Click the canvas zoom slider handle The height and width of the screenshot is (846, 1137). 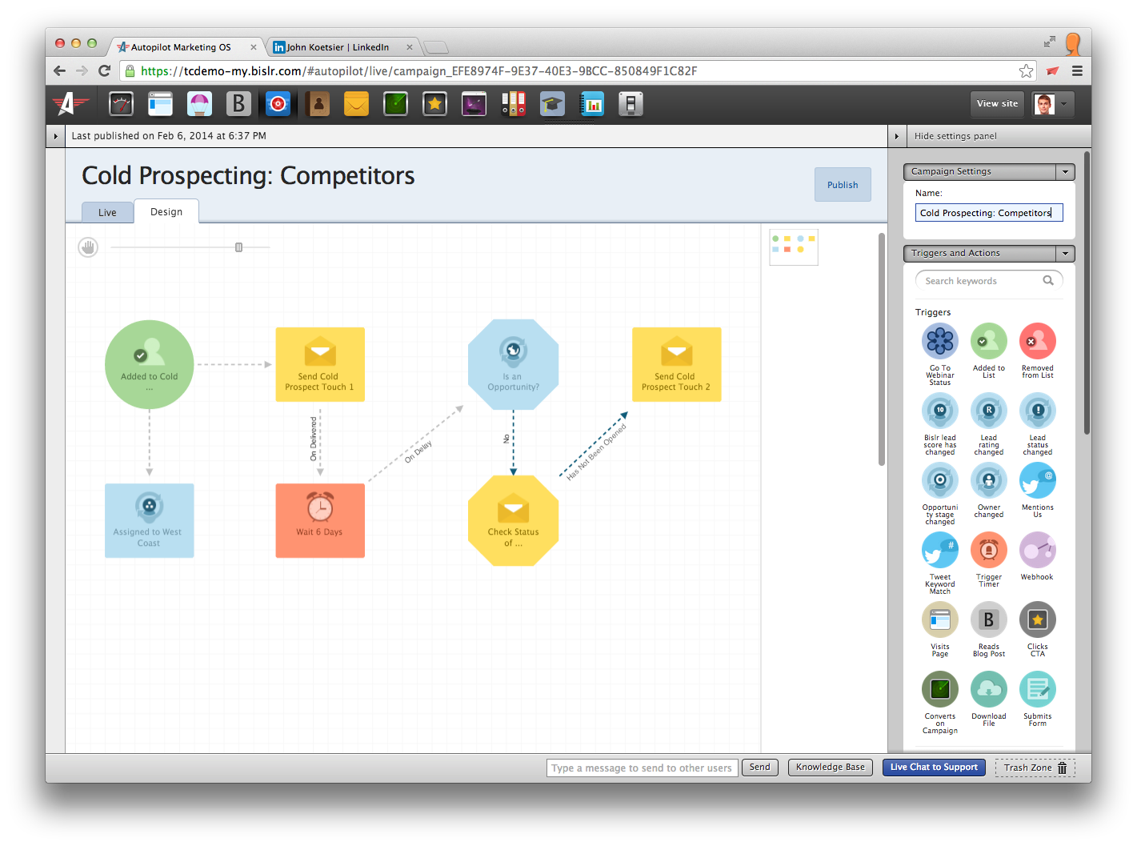pos(238,247)
